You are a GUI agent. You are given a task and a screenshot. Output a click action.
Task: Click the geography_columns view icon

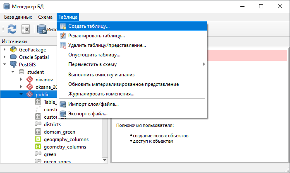click(x=38, y=139)
